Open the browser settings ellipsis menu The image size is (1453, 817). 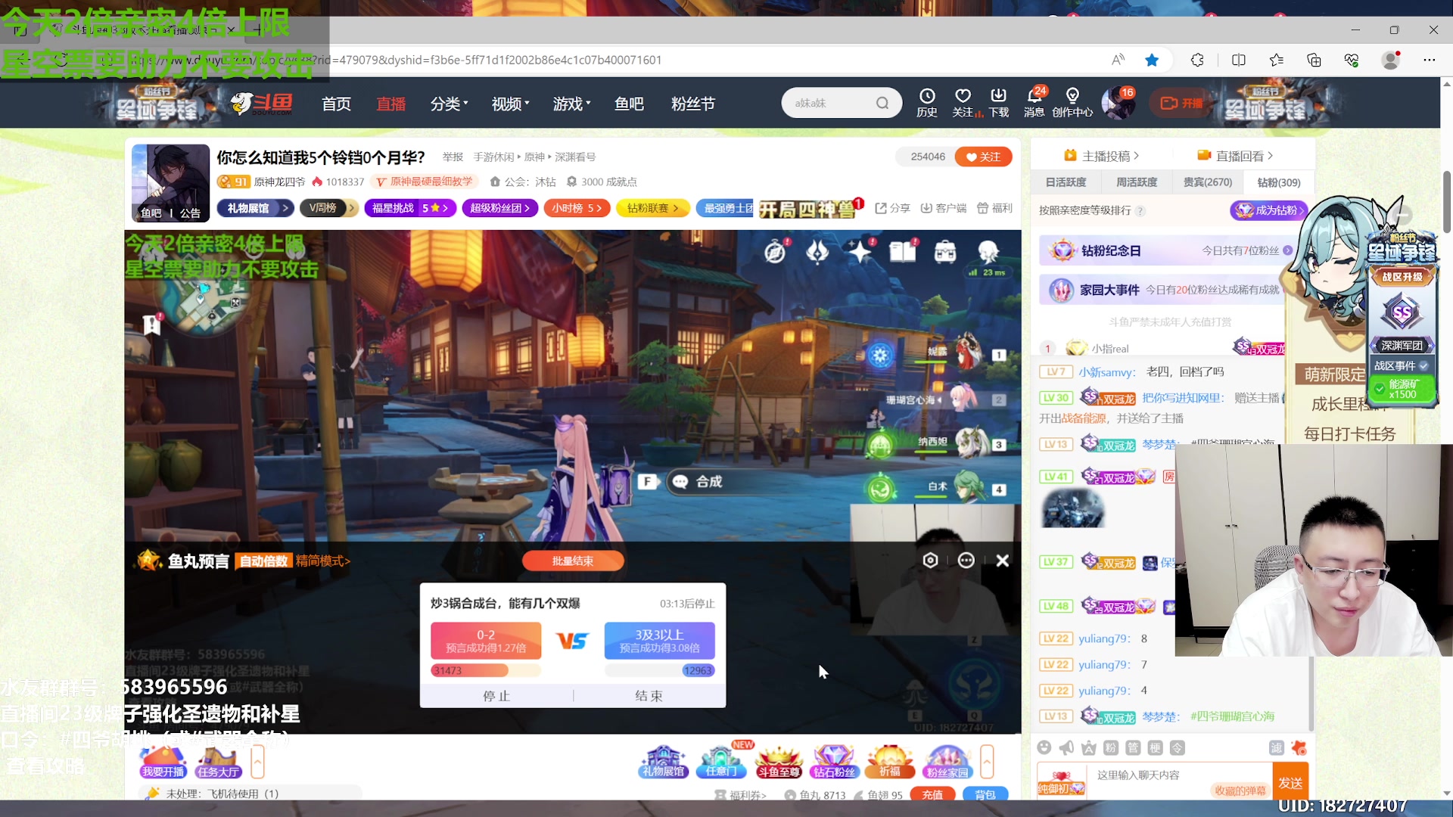1430,60
